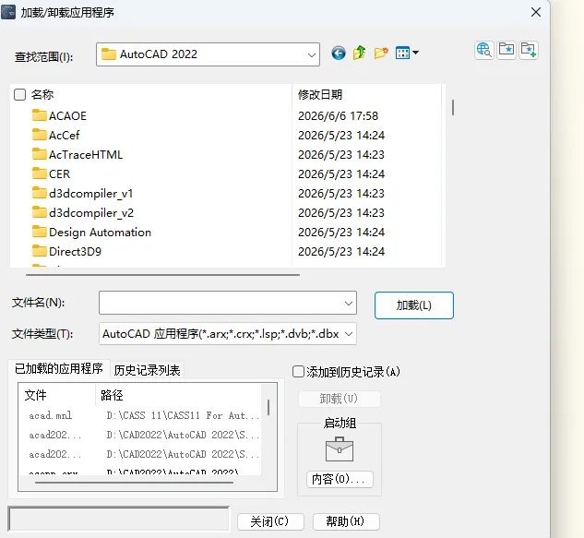Toggle the select-all checkbox beside 名称
Viewport: 584px width, 538px height.
19,95
